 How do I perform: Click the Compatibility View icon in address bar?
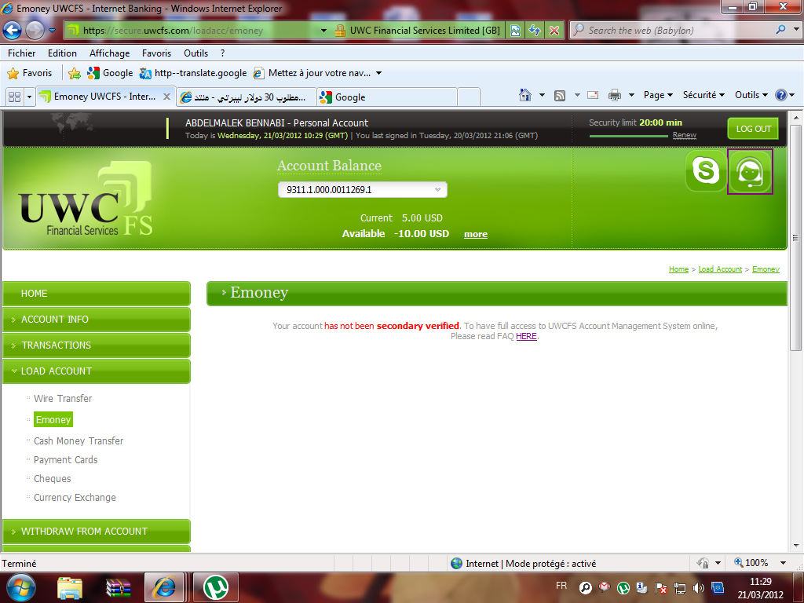pyautogui.click(x=515, y=31)
